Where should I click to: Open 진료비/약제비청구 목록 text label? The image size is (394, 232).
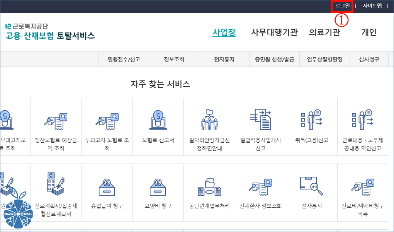click(x=363, y=210)
